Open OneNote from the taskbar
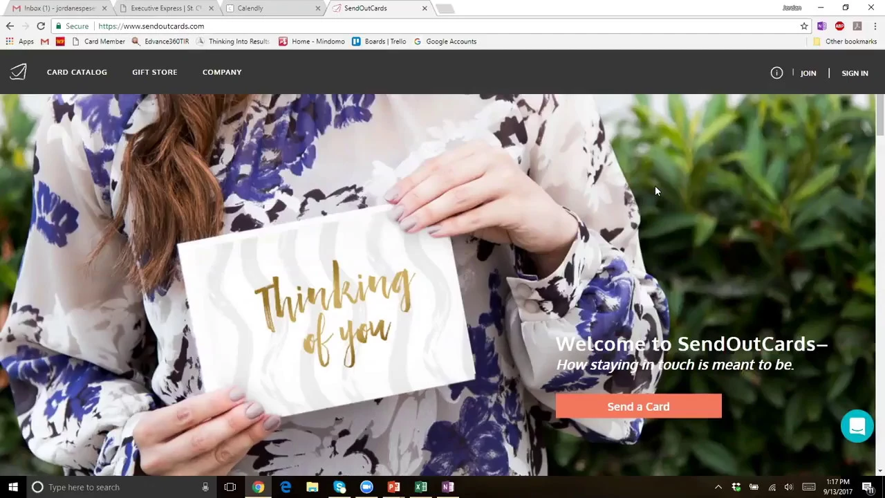Screen dimensions: 885x498 [447, 487]
